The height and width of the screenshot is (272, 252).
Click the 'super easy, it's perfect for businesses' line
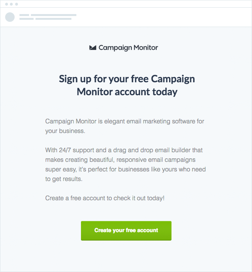[x=126, y=169]
